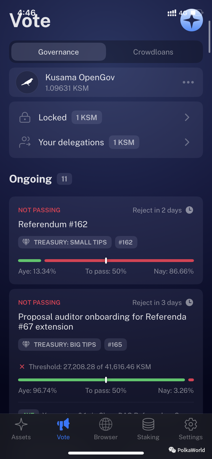
Task: Expand the Locked row chevron
Action: [187, 117]
